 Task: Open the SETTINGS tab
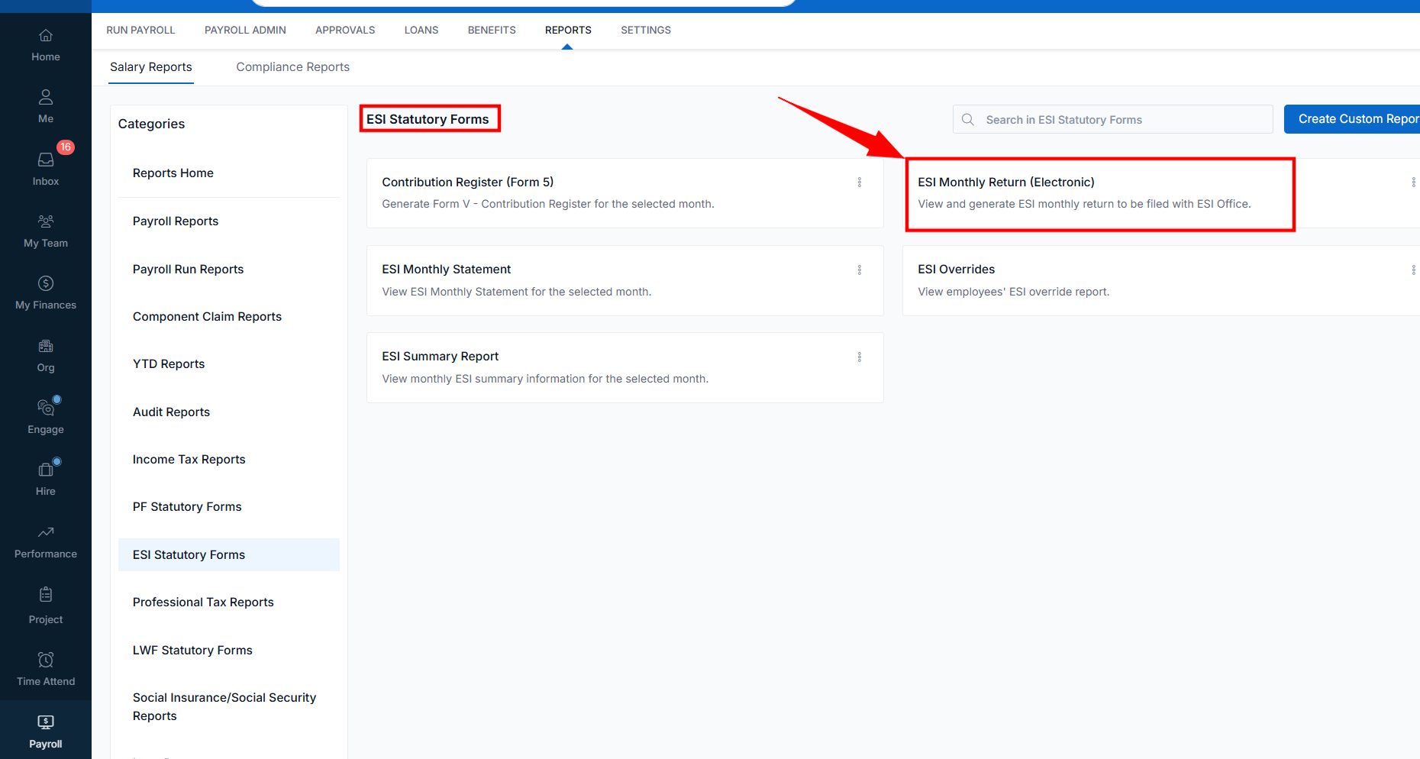(x=645, y=30)
